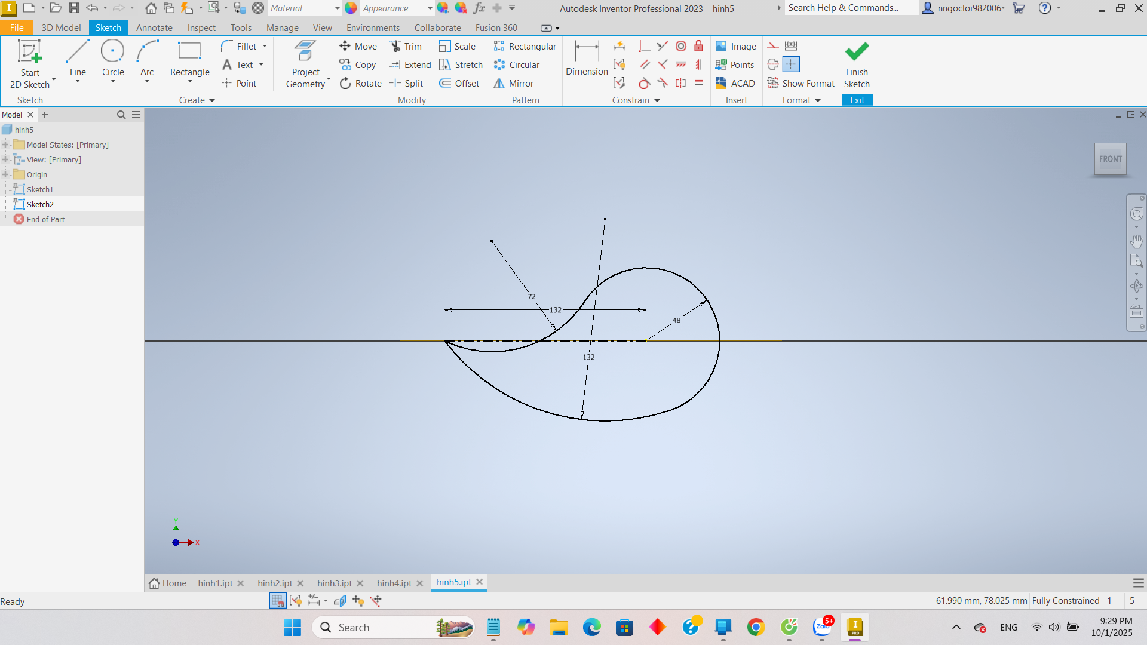Open the Material dropdown
Image resolution: width=1147 pixels, height=645 pixels.
(337, 8)
